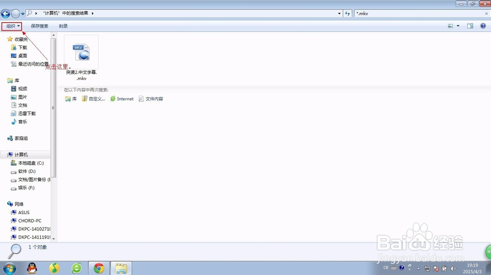Open the 视频 library
The width and height of the screenshot is (491, 275).
(x=19, y=89)
